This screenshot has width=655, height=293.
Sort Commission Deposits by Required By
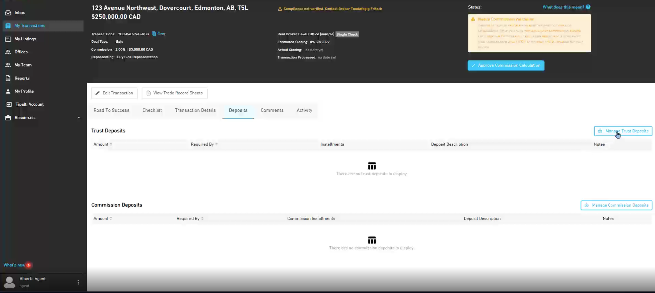tap(190, 219)
